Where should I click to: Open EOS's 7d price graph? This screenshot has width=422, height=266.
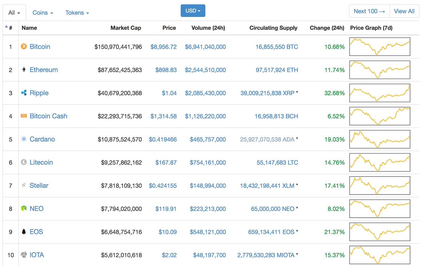[x=380, y=232]
